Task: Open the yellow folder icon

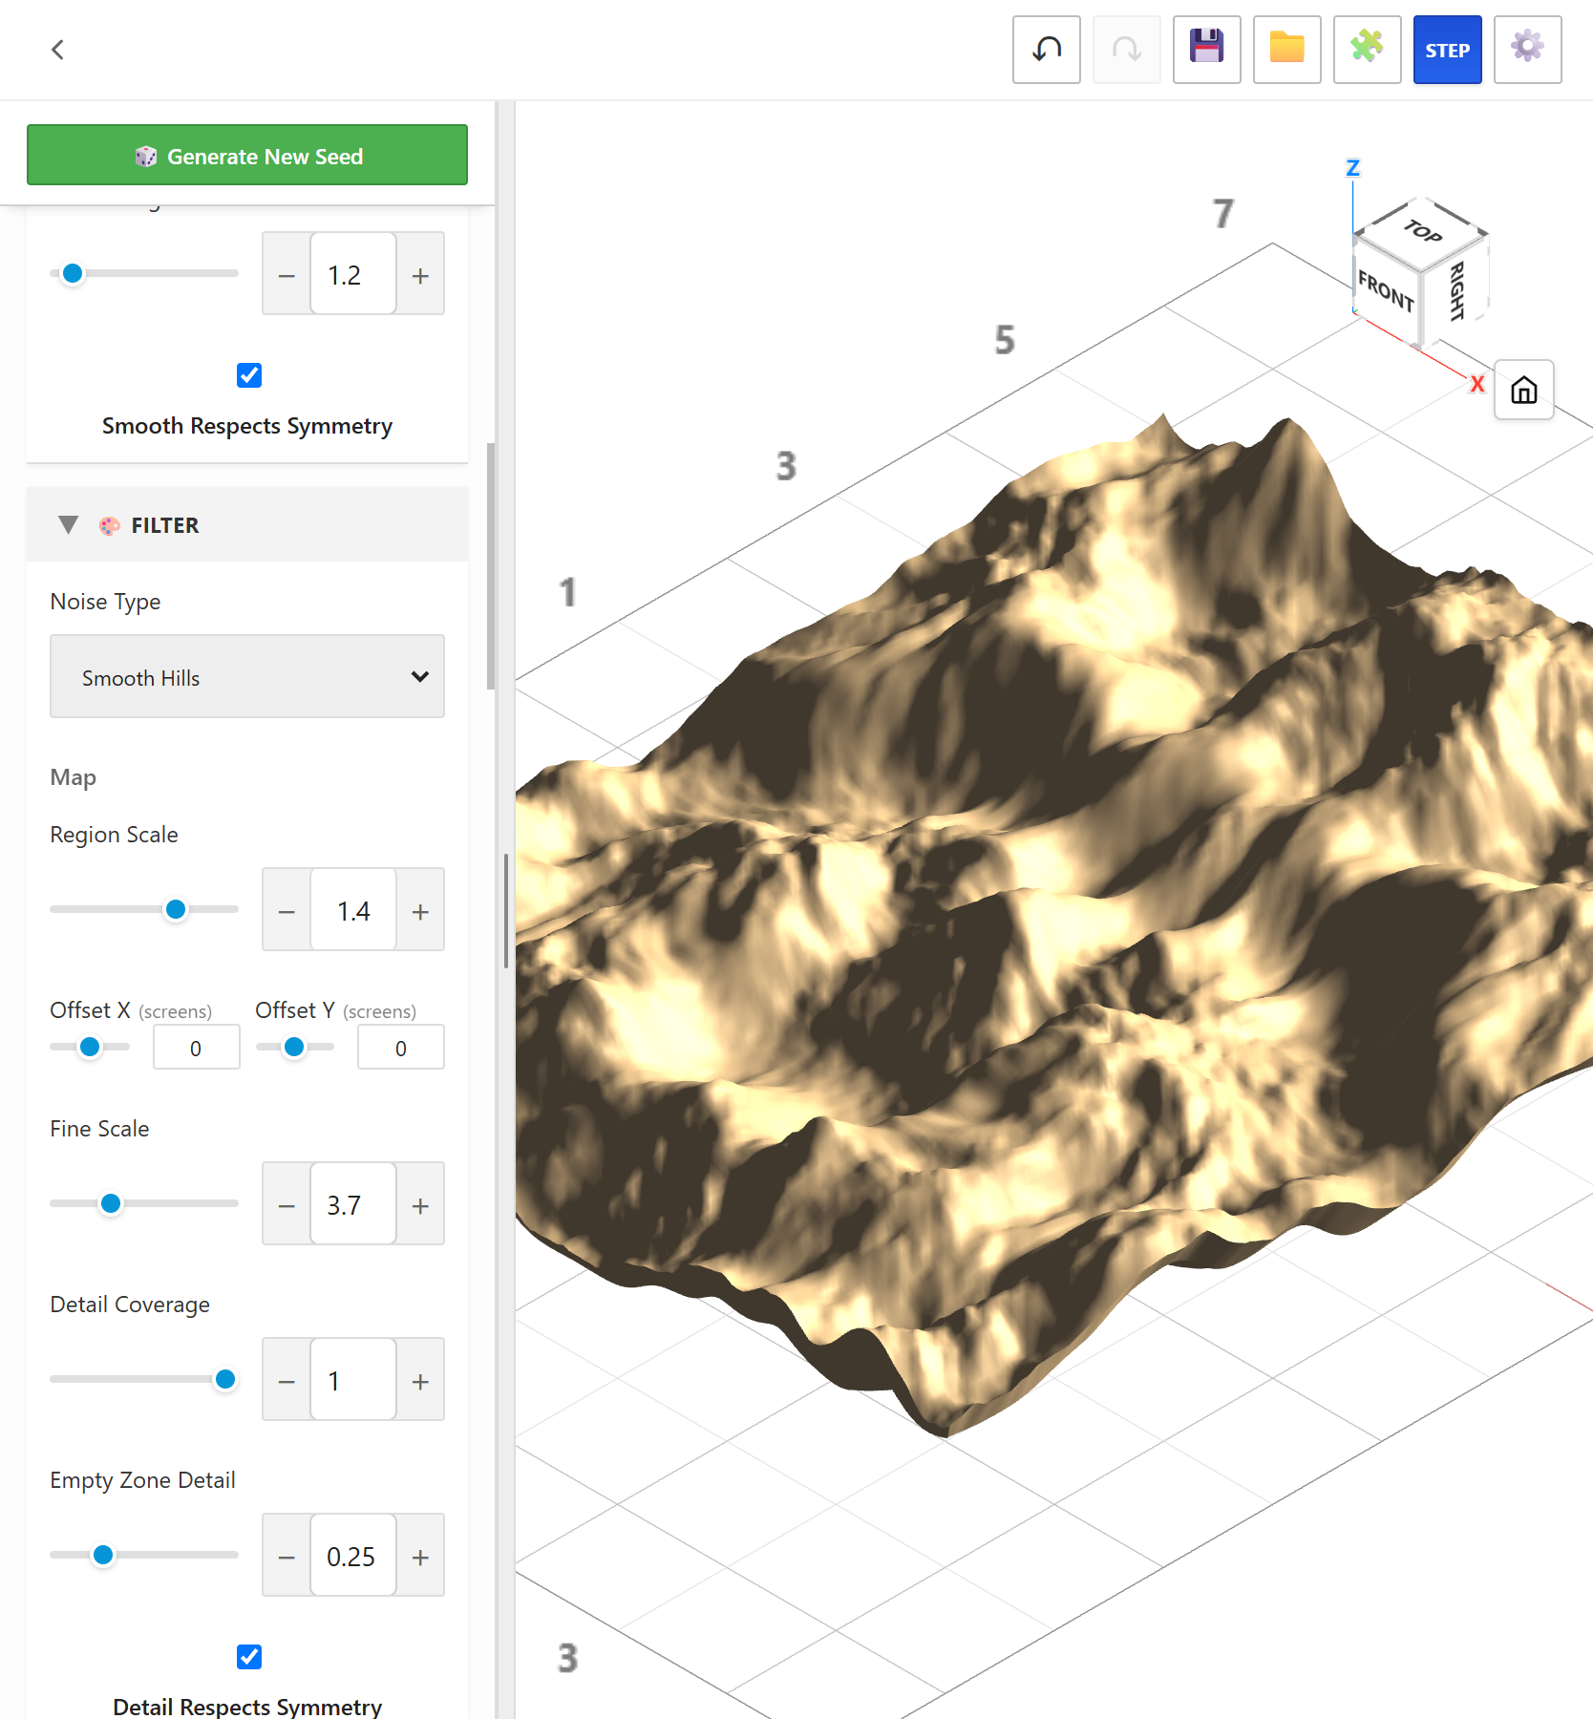Action: pos(1287,50)
